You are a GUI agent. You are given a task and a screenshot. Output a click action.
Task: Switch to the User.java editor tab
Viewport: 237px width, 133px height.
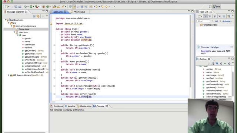pyautogui.click(x=58, y=12)
